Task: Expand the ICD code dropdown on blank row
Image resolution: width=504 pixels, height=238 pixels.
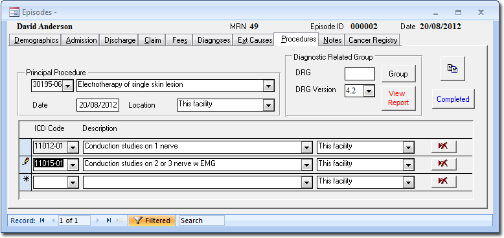Action: (73, 182)
